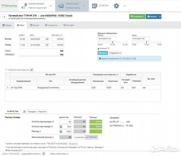Switch to the Факт tab

click(21, 25)
